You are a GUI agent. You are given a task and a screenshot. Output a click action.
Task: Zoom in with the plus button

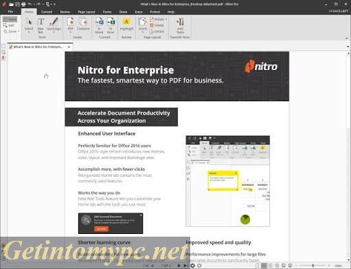click(x=329, y=266)
